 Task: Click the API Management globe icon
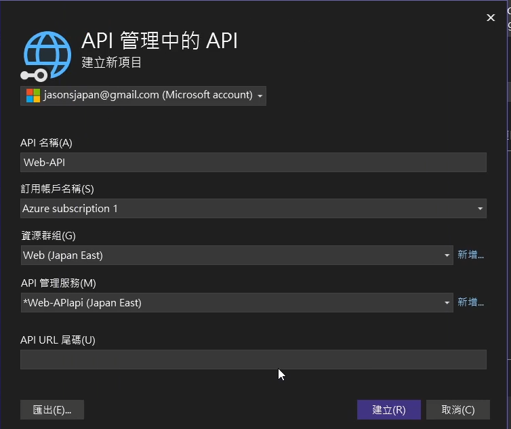tap(46, 56)
